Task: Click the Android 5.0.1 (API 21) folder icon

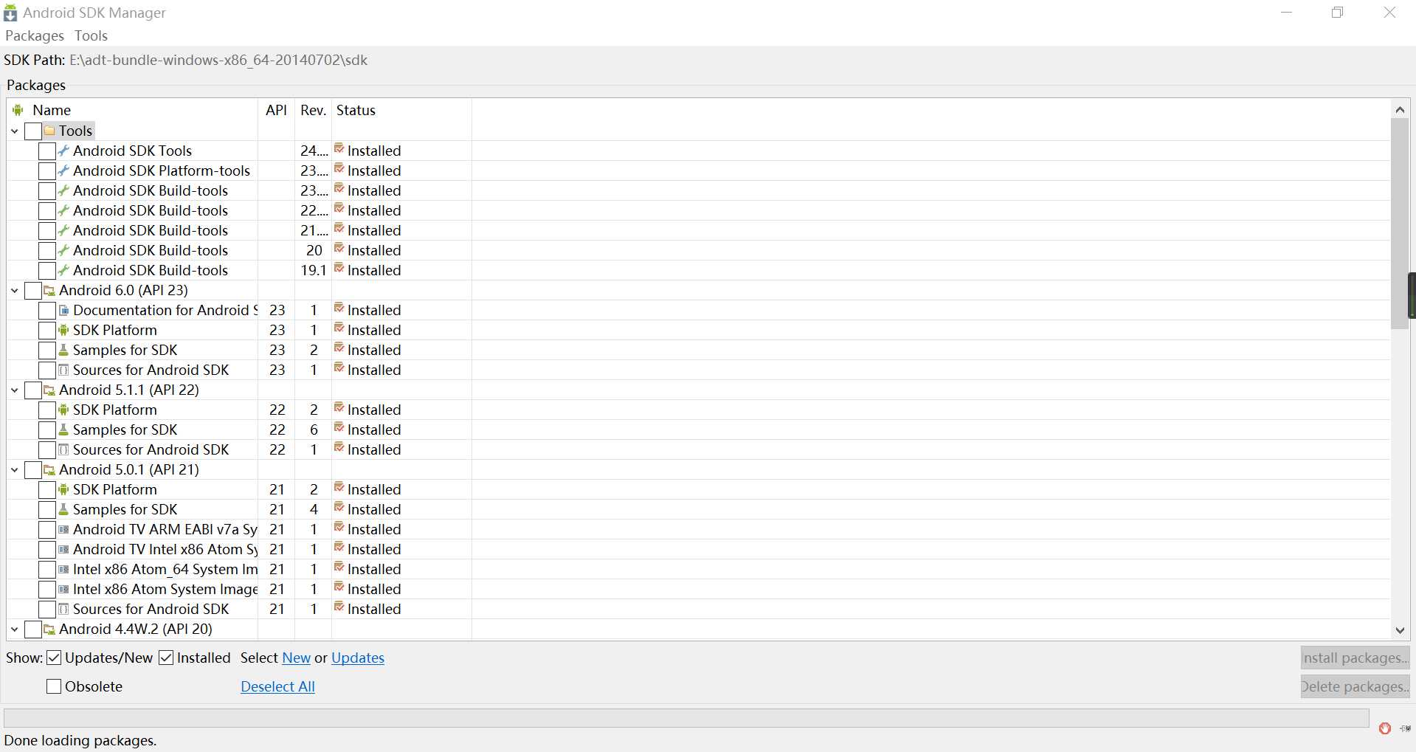Action: click(x=49, y=469)
